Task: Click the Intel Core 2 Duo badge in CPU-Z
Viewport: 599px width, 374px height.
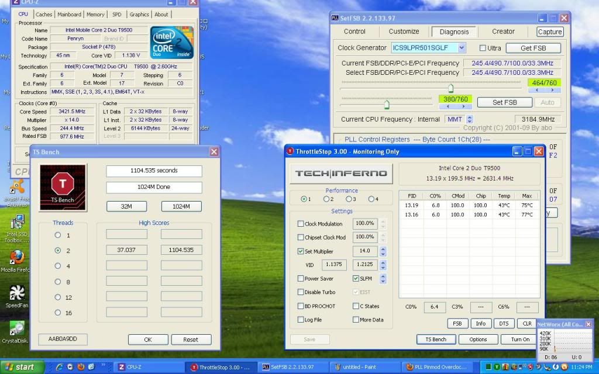Action: [x=171, y=42]
